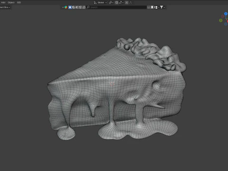This screenshot has height=171, width=228.
Task: Click the green negative Y axis on the gizmo
Action: (220, 20)
